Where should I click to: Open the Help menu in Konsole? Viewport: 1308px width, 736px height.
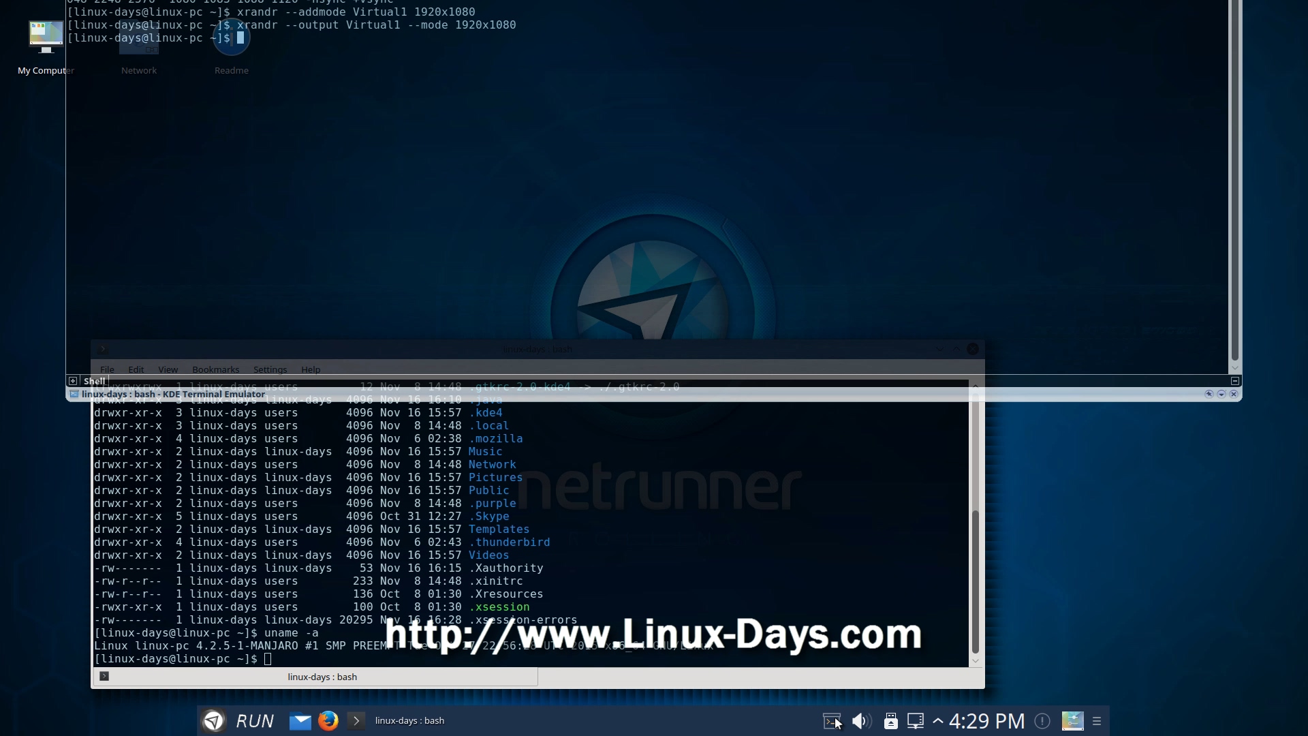[x=311, y=369]
